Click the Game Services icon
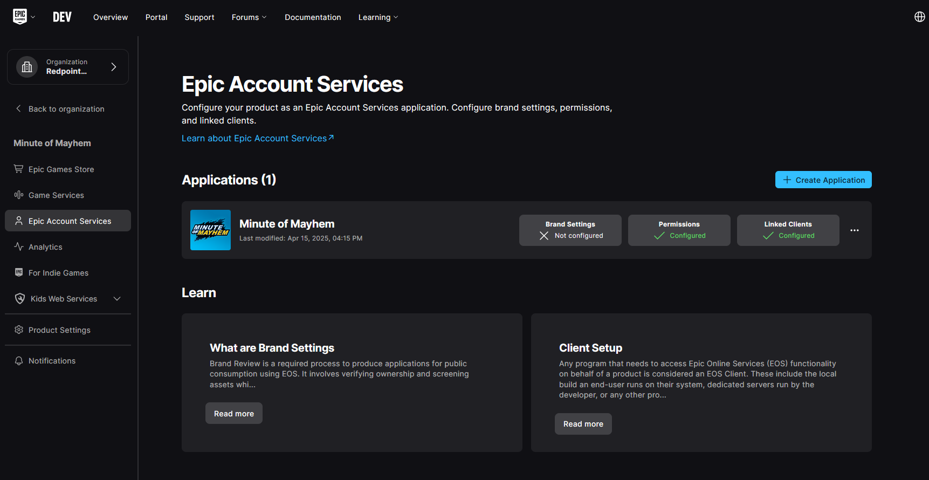Screen dimensions: 929x480 pos(19,195)
